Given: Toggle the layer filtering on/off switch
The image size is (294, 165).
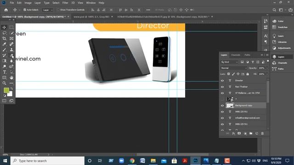Looking at the screenshot, I should (268, 61).
